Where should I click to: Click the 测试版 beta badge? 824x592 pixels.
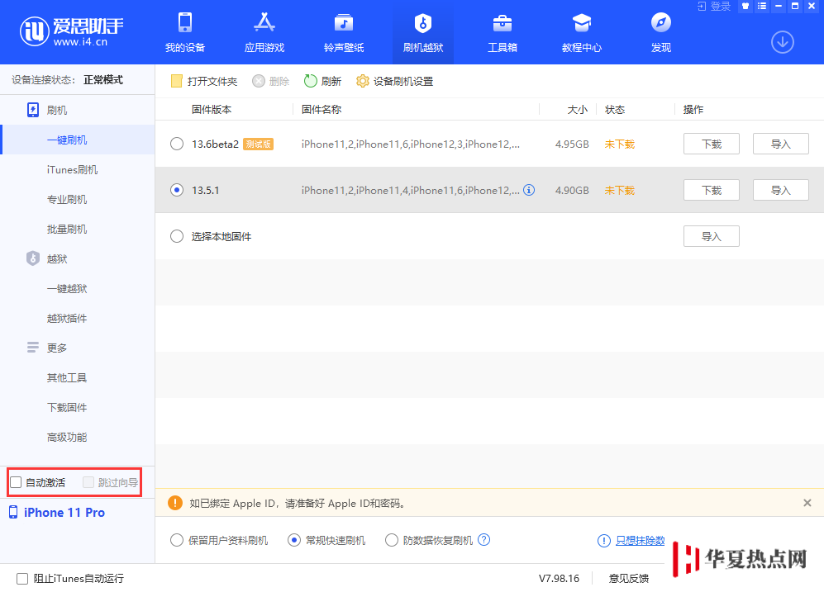[x=258, y=144]
